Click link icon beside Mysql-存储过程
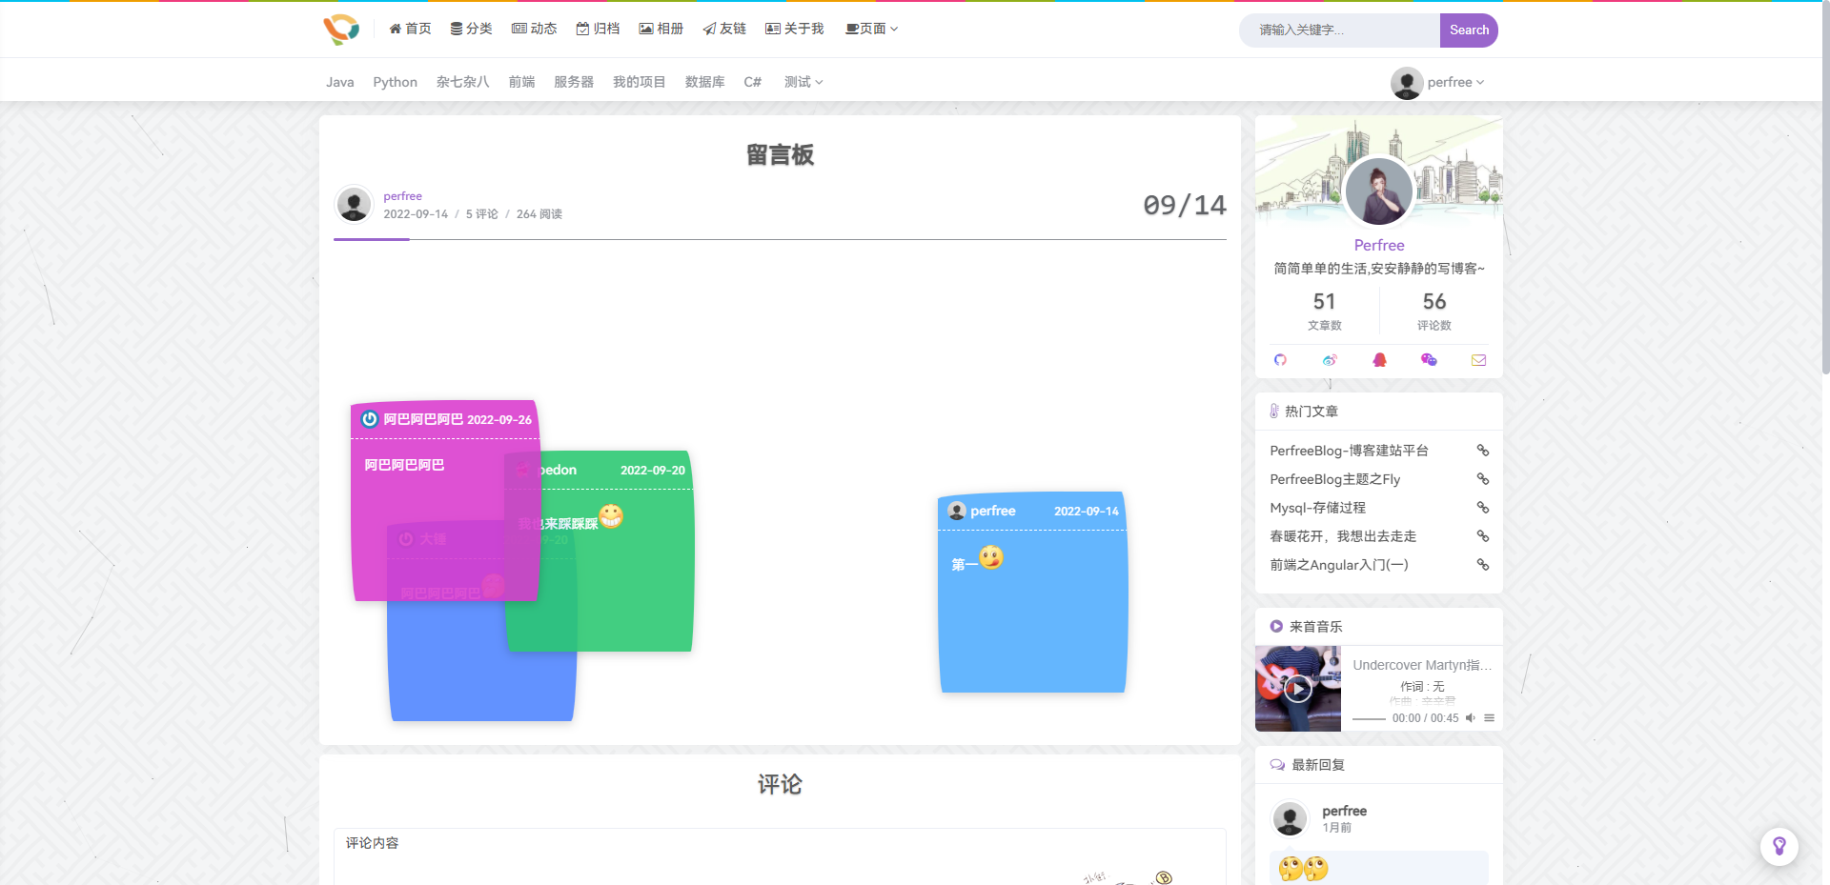This screenshot has width=1830, height=885. point(1483,508)
